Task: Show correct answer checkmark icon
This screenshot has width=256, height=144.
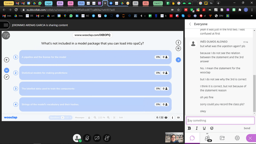Action: click(7, 77)
